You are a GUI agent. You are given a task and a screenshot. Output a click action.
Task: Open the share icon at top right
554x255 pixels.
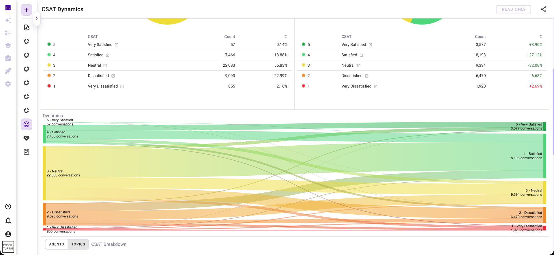543,9
